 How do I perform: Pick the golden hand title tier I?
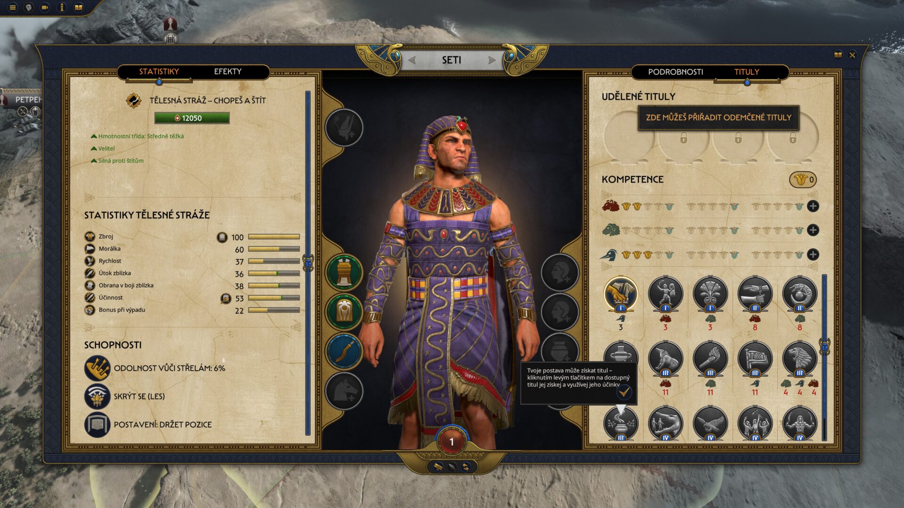621,294
